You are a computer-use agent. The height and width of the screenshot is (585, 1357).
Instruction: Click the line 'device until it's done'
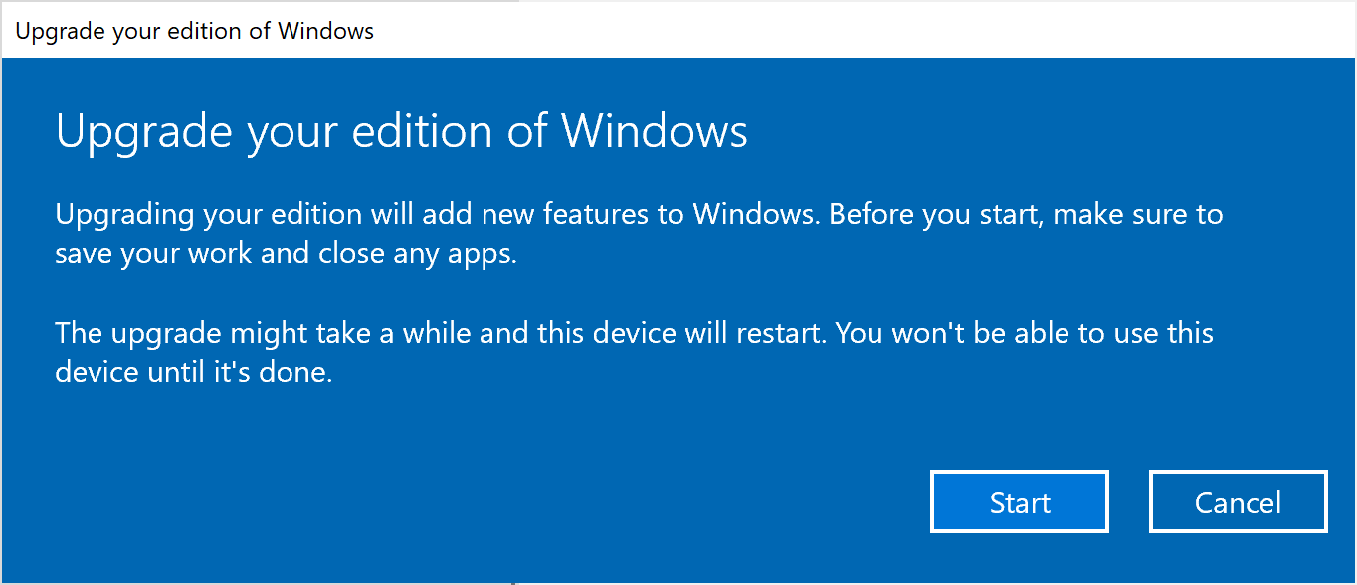click(x=193, y=372)
